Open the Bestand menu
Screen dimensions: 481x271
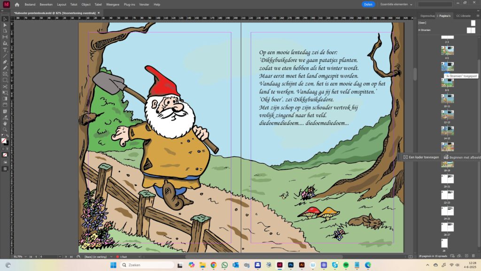pos(30,5)
